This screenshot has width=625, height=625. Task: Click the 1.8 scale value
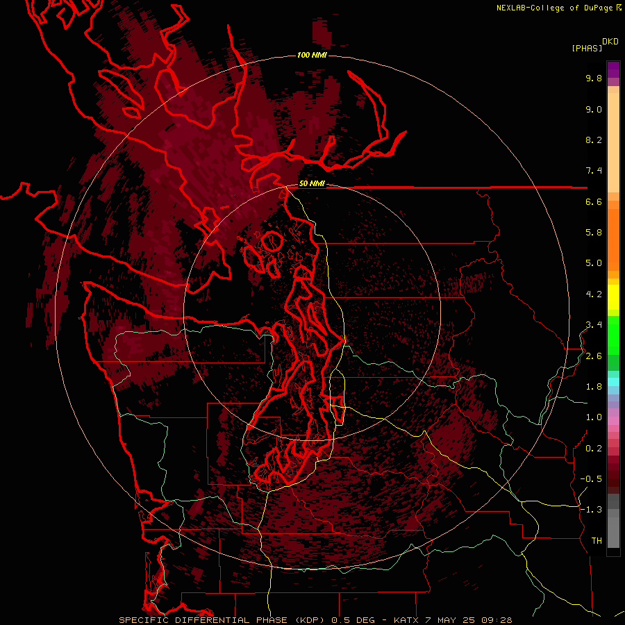coord(594,387)
